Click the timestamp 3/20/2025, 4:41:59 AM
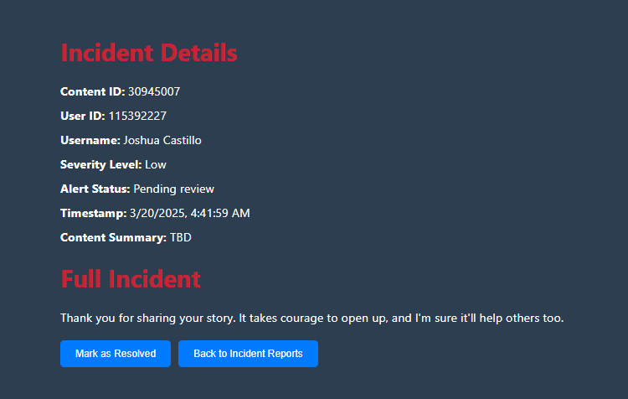 click(x=190, y=214)
